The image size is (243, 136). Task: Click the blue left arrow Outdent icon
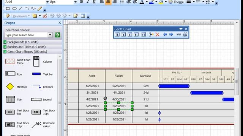(x=165, y=34)
